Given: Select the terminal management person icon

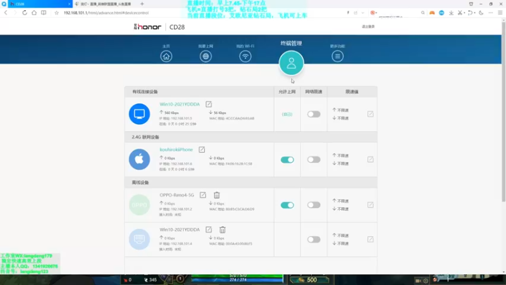Looking at the screenshot, I should click(x=292, y=63).
